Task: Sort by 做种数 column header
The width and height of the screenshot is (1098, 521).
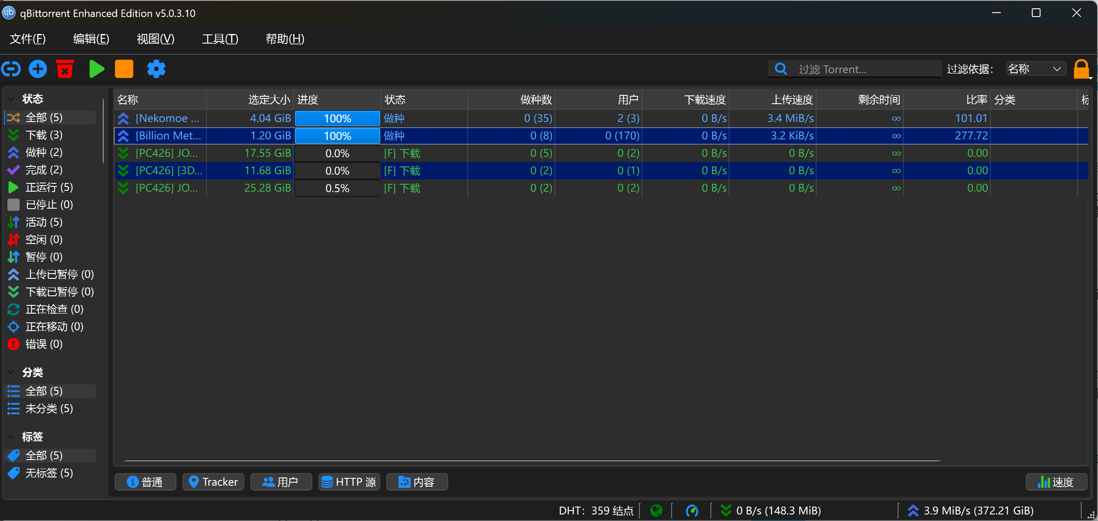Action: pyautogui.click(x=511, y=100)
